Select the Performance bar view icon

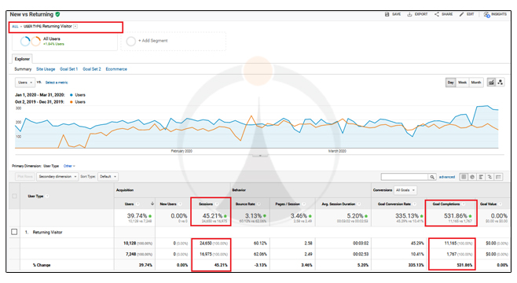point(481,177)
